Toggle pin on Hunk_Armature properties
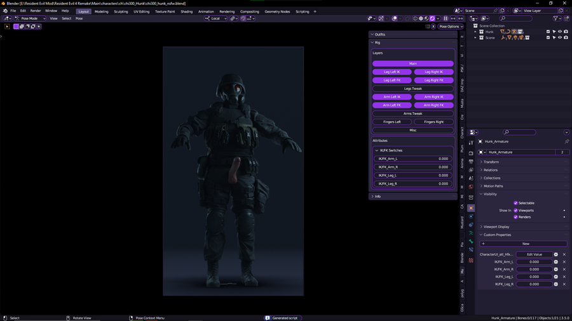Screen dimensions: 572x321 tap(566, 141)
